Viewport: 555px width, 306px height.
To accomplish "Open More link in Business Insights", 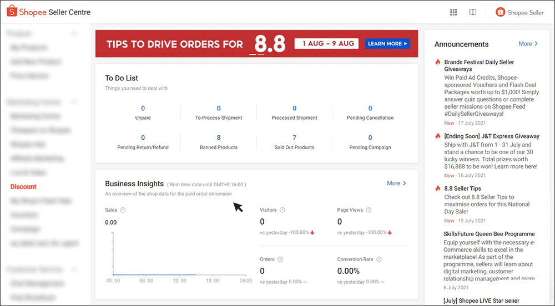I will [396, 183].
